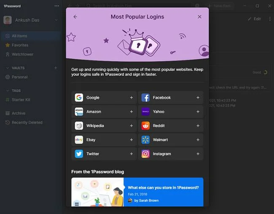The image size is (274, 214).
Task: Click the Edit button in background window
Action: pos(254,19)
